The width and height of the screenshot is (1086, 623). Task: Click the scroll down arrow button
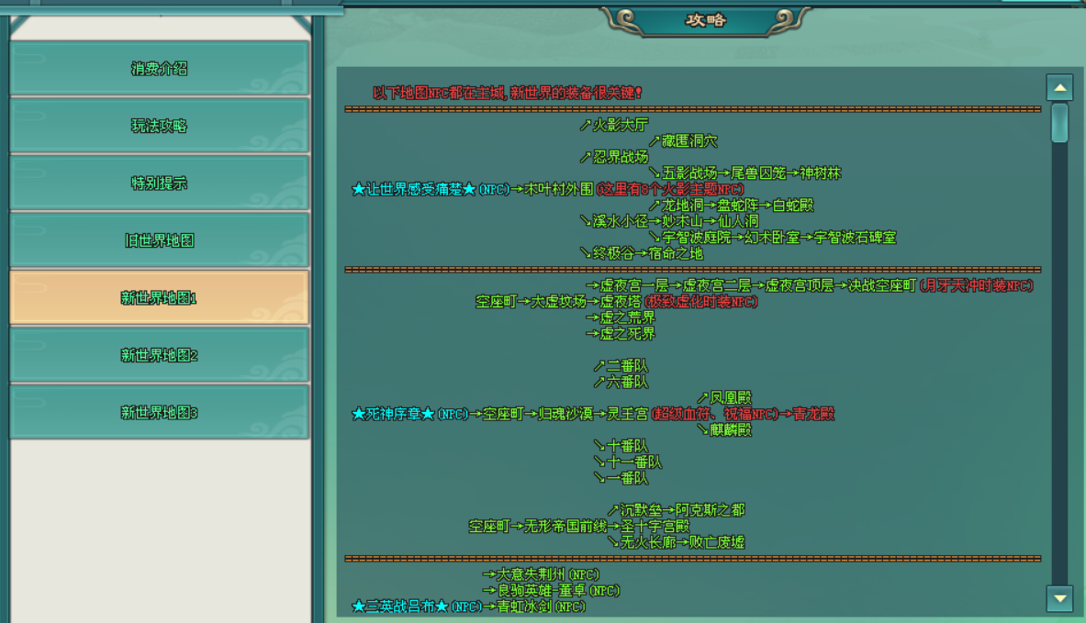tap(1059, 598)
